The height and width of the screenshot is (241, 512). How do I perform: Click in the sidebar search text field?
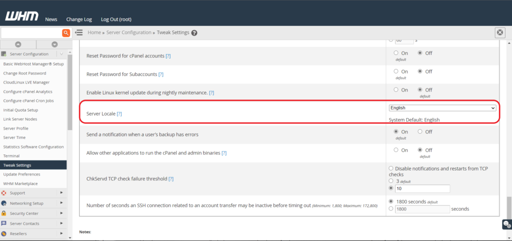(x=30, y=33)
